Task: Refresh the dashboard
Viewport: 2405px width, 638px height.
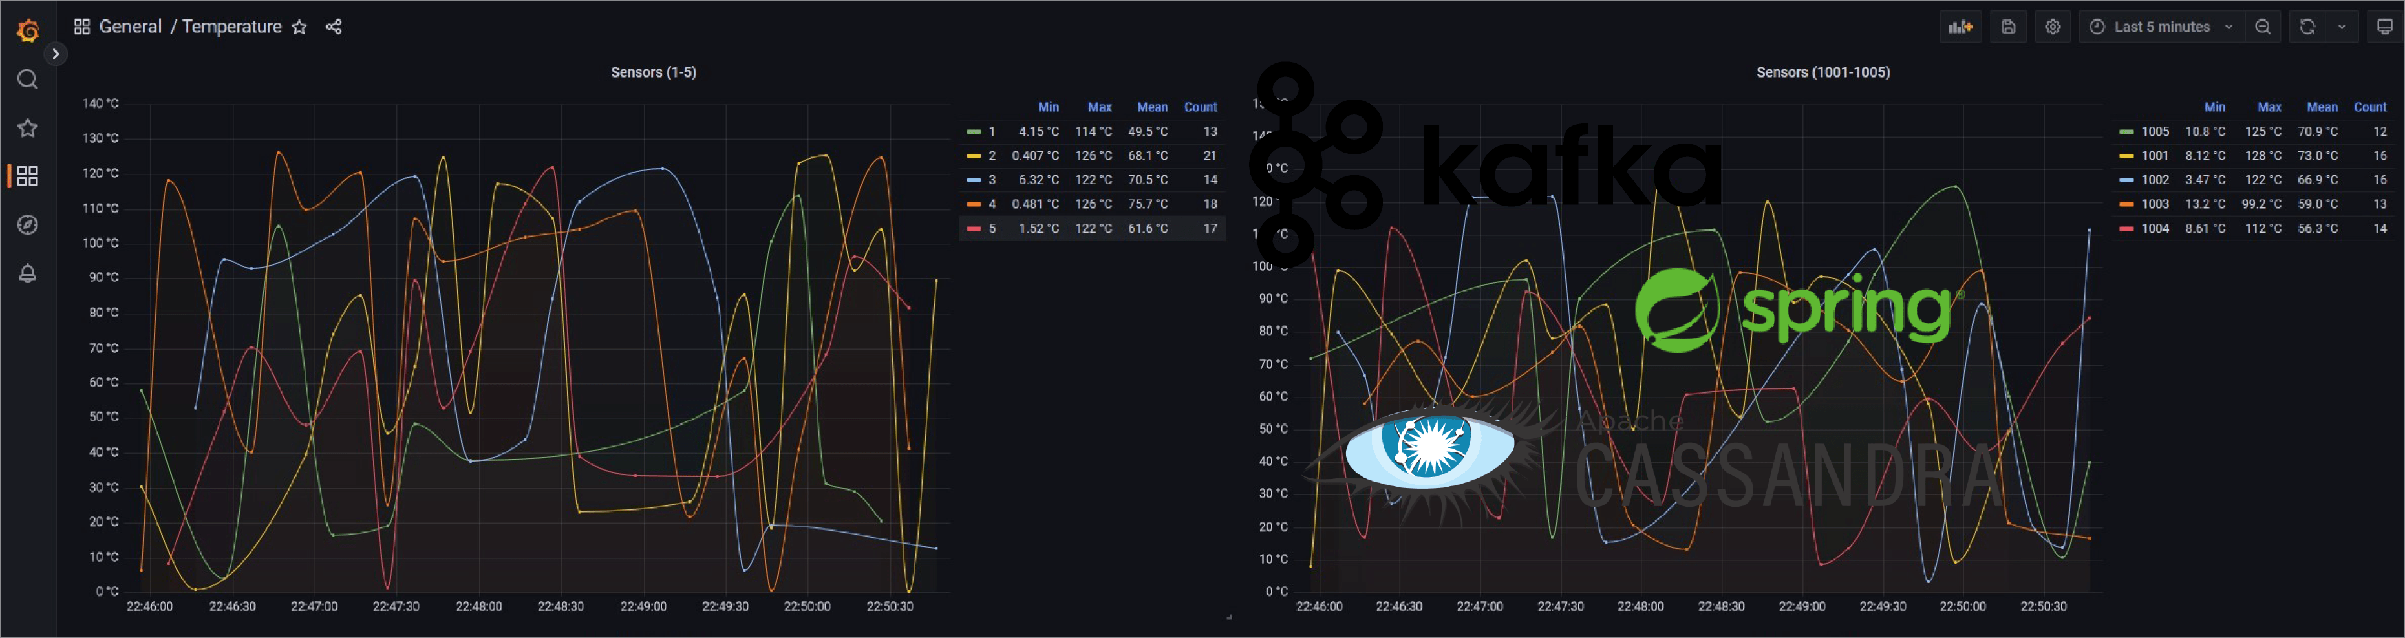Action: (2307, 26)
